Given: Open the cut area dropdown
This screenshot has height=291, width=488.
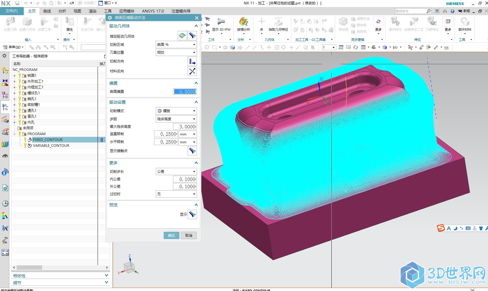Looking at the screenshot, I should 176,45.
